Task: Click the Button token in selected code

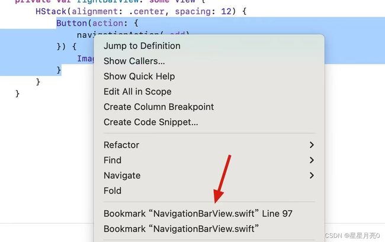Action: [72, 23]
